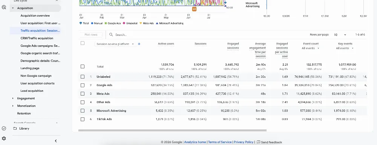Sort by Average engagement time column

pyautogui.click(x=257, y=50)
